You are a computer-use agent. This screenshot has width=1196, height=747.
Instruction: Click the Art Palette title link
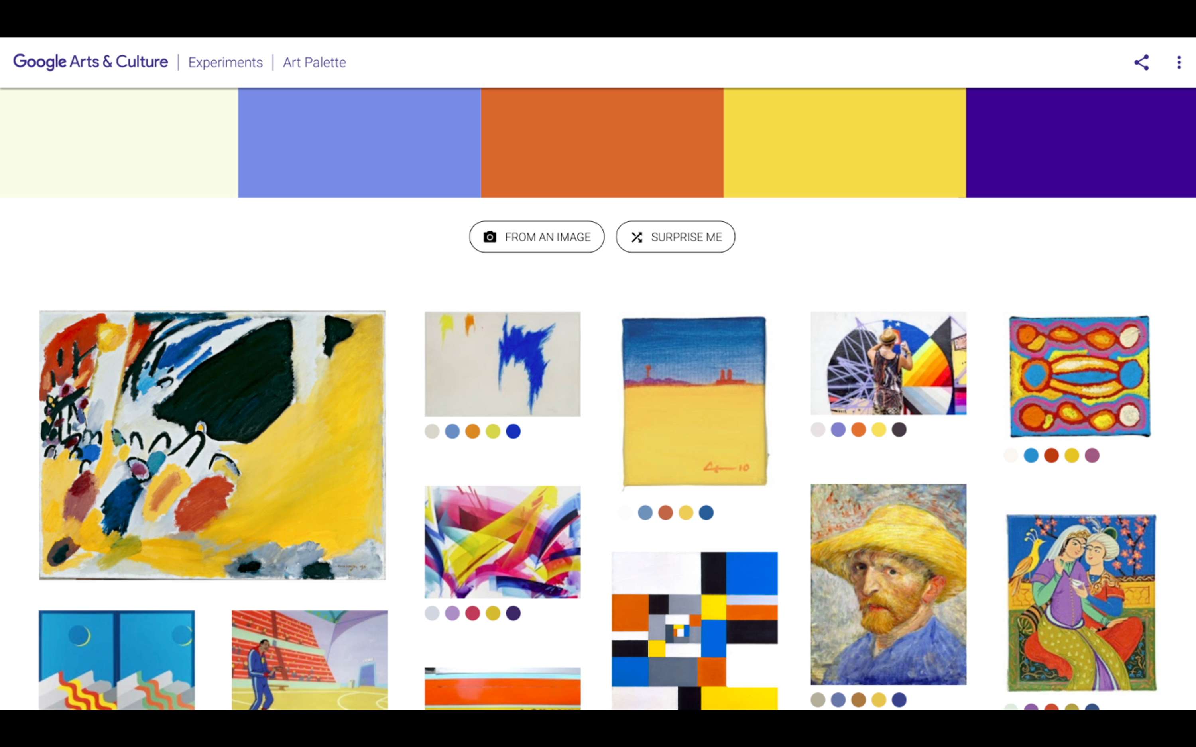pos(314,62)
